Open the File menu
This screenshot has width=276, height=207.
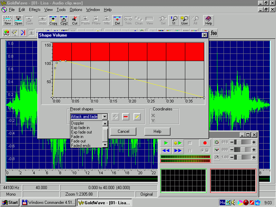[x=12, y=10]
